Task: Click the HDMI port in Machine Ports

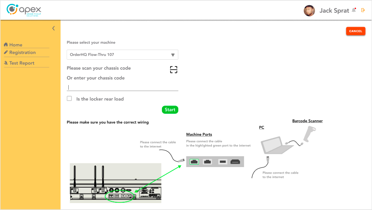Action: 235,161
